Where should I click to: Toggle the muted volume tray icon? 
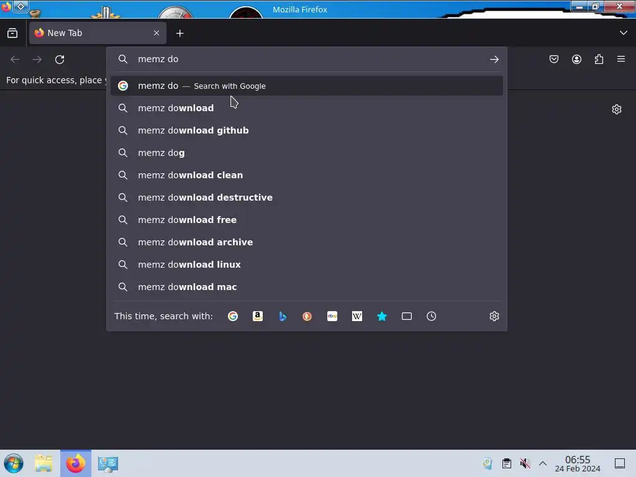[x=525, y=463]
